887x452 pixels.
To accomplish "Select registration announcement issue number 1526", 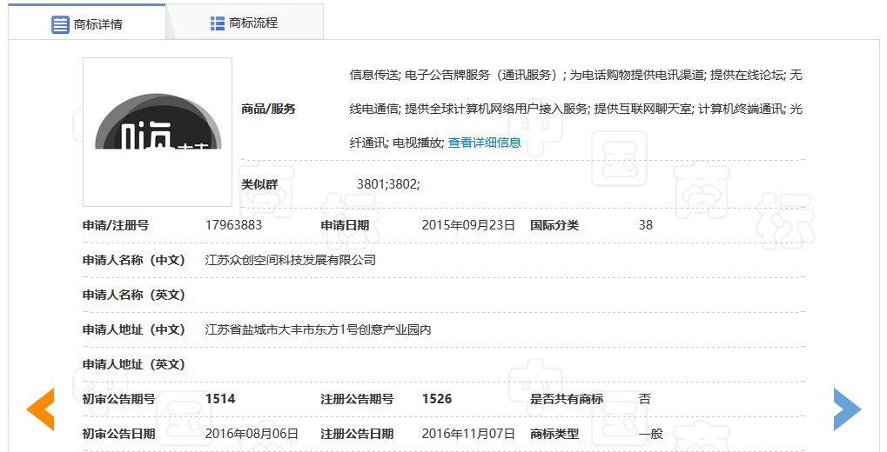I will tap(437, 399).
